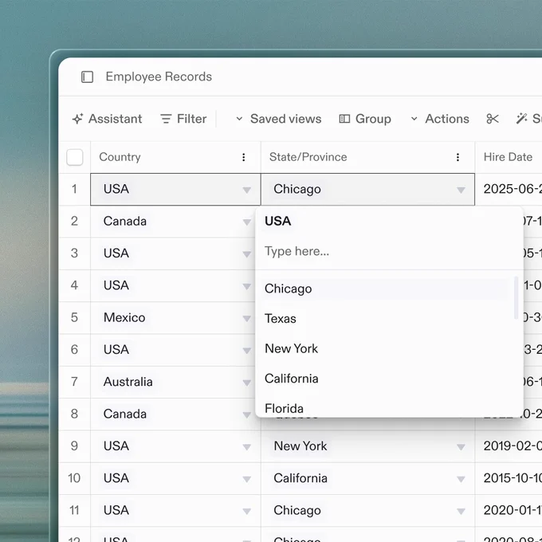Click hire date 2025-06 cell in row 1
The height and width of the screenshot is (542, 542).
click(x=509, y=189)
